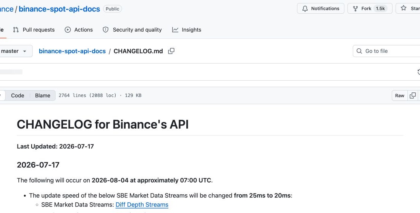Click the Insights graph icon

point(175,30)
